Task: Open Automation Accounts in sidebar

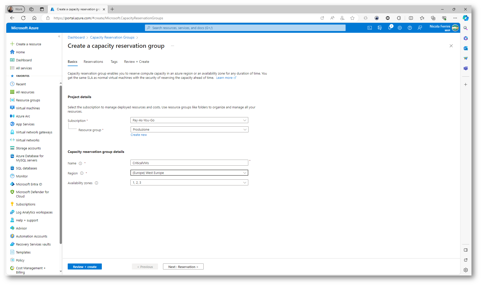Action: point(31,236)
